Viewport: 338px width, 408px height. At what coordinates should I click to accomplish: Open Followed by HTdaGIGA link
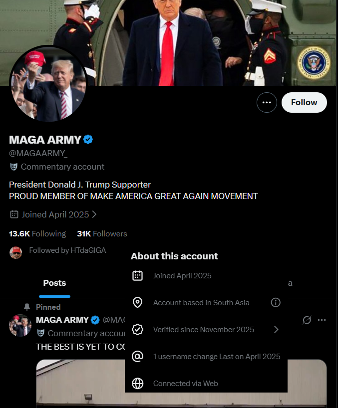67,250
